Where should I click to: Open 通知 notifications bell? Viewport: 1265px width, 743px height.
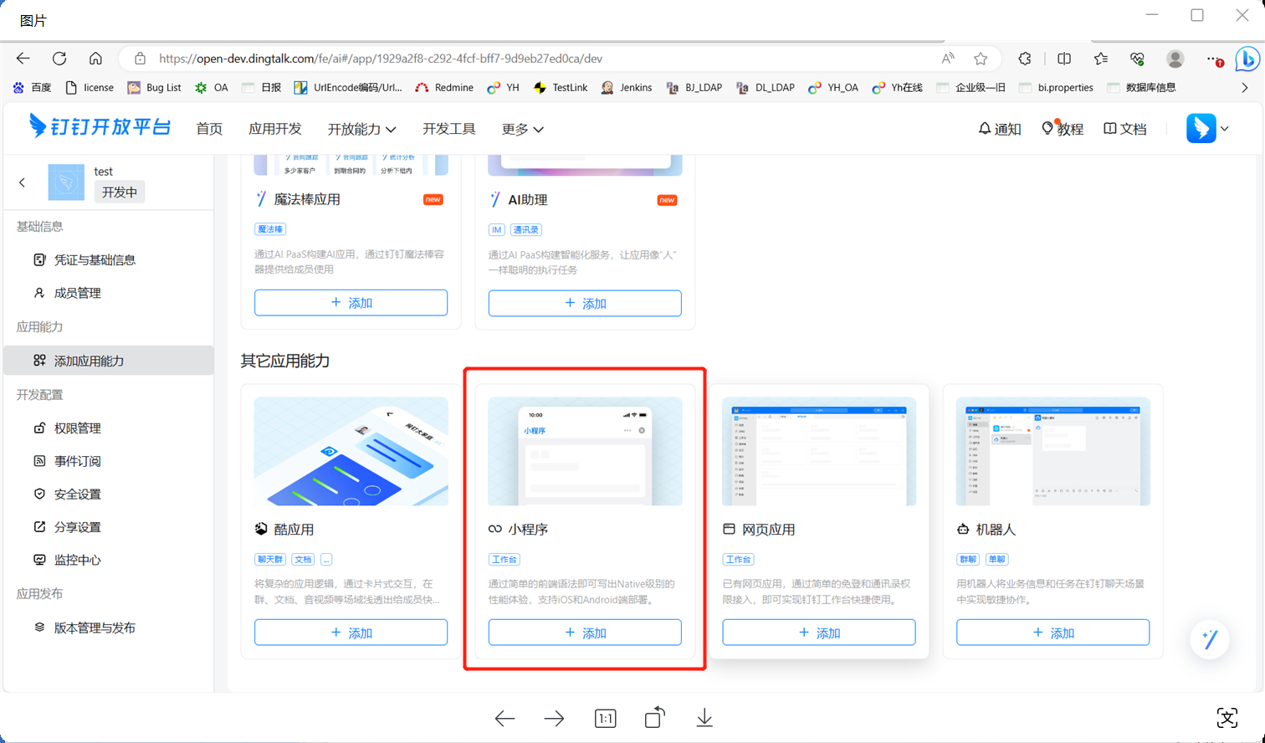click(x=1000, y=129)
